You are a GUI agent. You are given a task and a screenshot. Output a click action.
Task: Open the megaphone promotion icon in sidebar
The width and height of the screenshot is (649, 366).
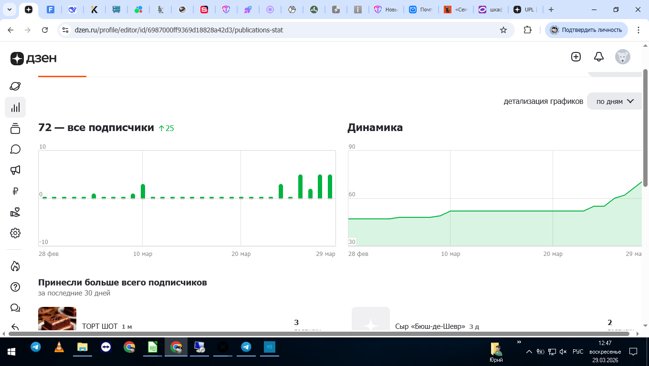click(x=15, y=170)
